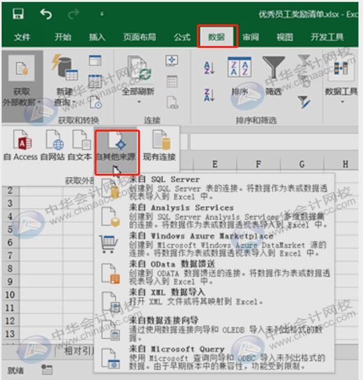The width and height of the screenshot is (363, 380).
Task: Click the macro record icon in status bar
Action: pos(47,369)
